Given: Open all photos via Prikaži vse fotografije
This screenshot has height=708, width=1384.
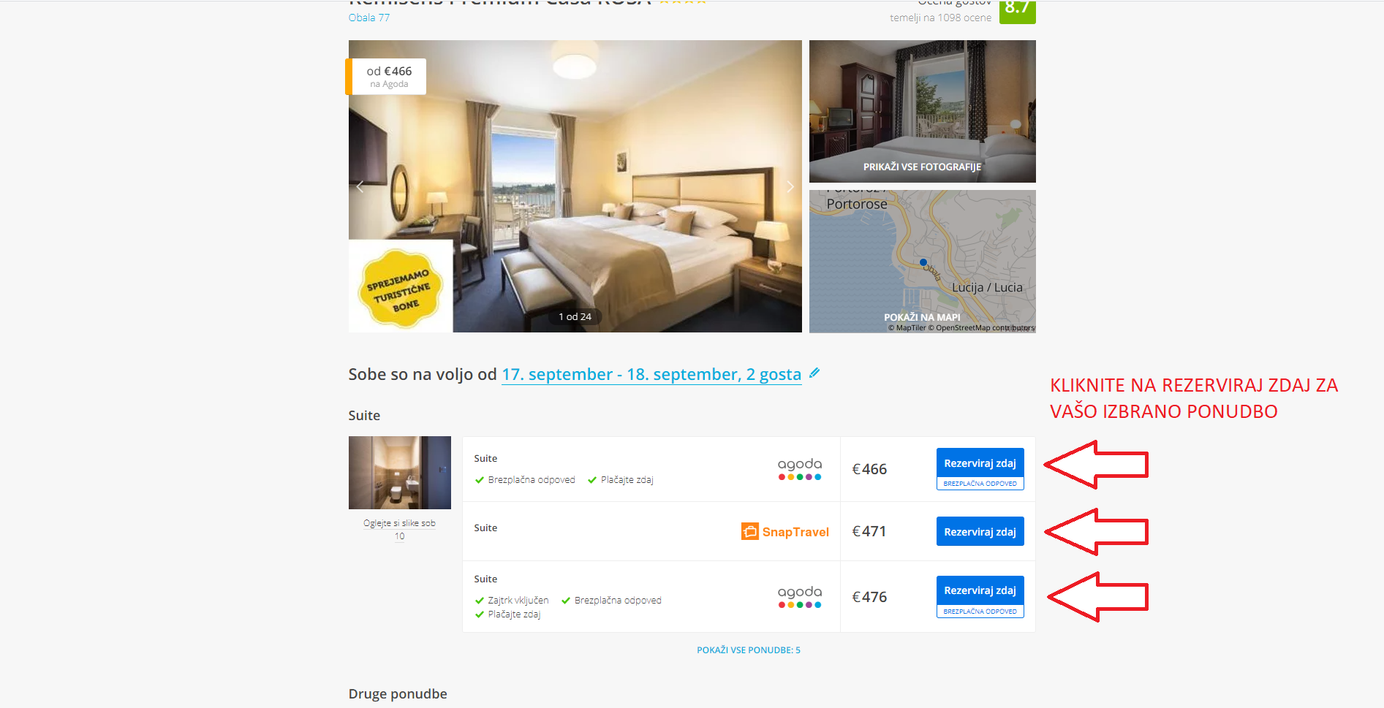Looking at the screenshot, I should click(x=922, y=167).
